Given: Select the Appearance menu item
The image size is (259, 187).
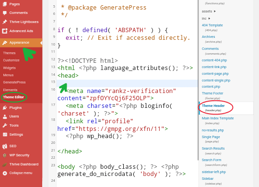Looking at the screenshot, I should point(21,43).
